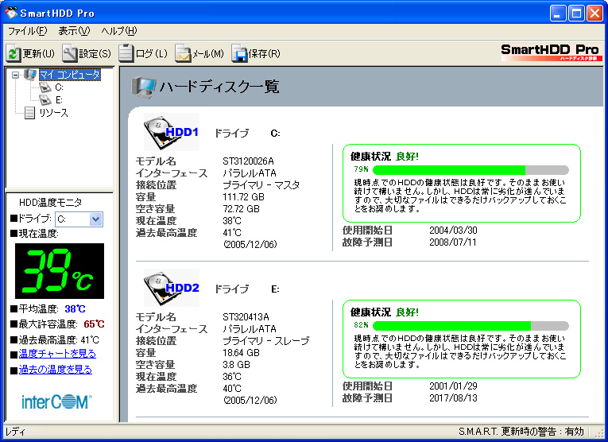Click the 更新(U) refresh toolbar icon
This screenshot has width=608, height=442.
pyautogui.click(x=14, y=54)
